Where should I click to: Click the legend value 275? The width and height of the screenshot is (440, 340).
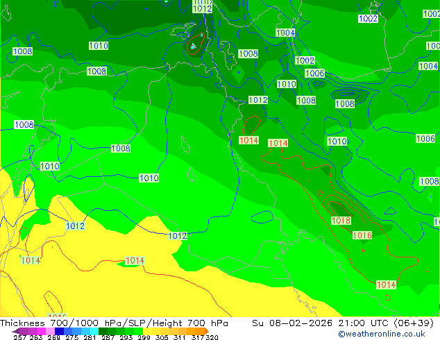coord(72,337)
